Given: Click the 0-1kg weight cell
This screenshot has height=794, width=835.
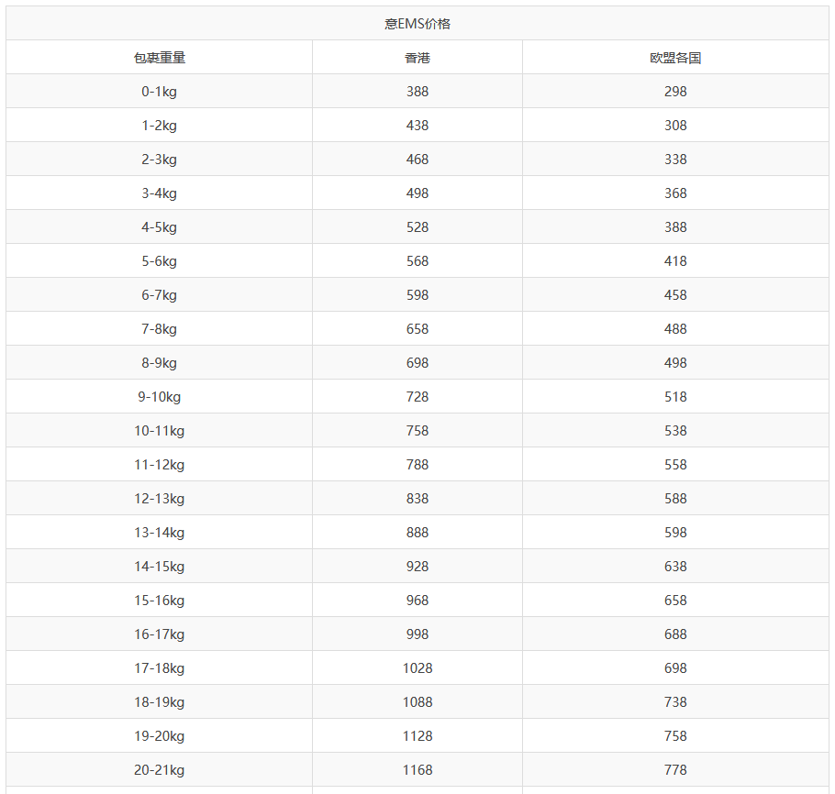Looking at the screenshot, I should pyautogui.click(x=159, y=92).
